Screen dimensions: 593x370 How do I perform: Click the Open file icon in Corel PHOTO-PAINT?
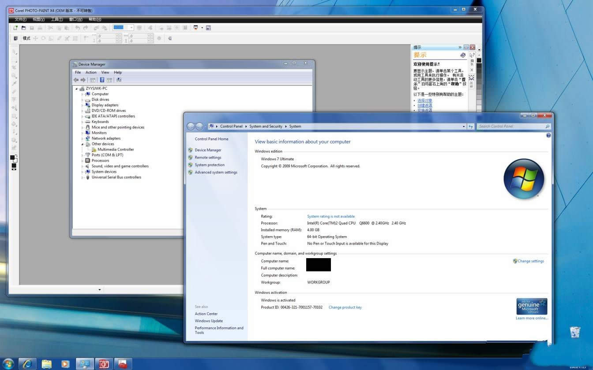[x=24, y=27]
